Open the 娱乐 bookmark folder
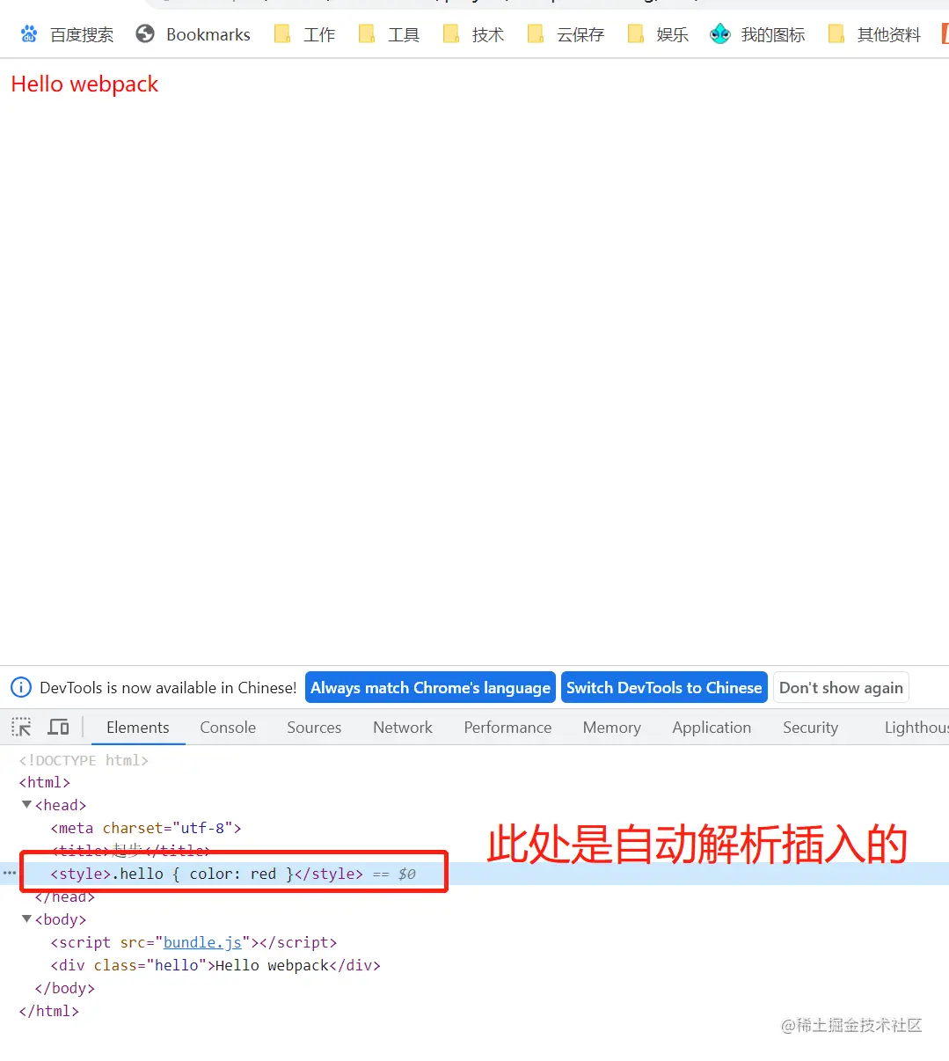Screen dimensions: 949x1061 coord(658,34)
